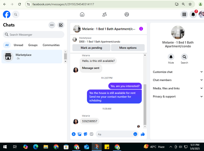
Task: Click conversation scroll up arrow
Action: [145, 55]
